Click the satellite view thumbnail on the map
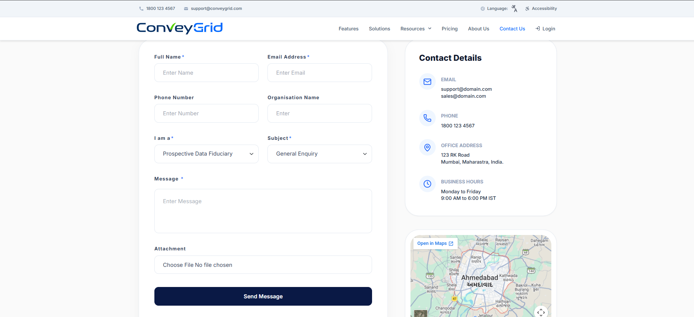 coord(421,313)
